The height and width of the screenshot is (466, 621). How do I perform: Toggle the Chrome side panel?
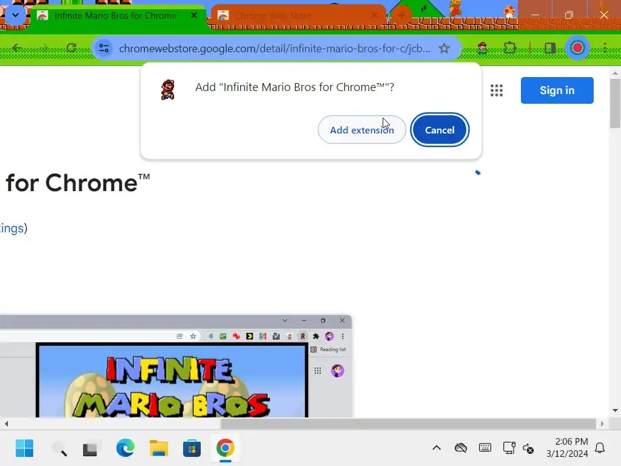(550, 49)
